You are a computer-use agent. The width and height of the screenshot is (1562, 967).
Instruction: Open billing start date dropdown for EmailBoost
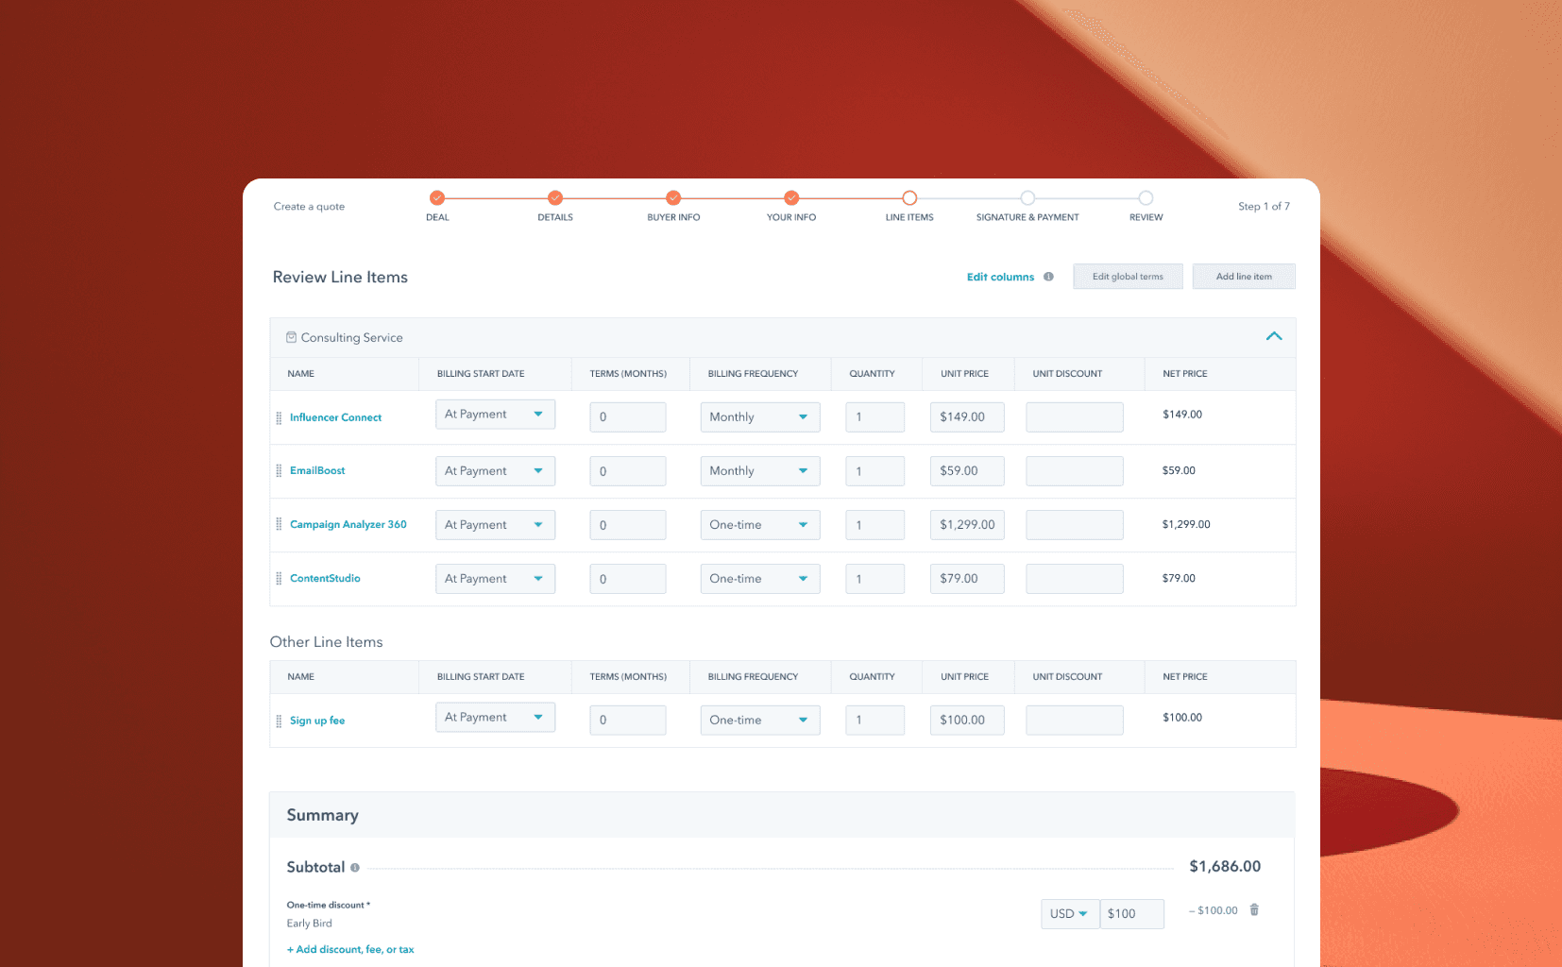click(x=495, y=470)
